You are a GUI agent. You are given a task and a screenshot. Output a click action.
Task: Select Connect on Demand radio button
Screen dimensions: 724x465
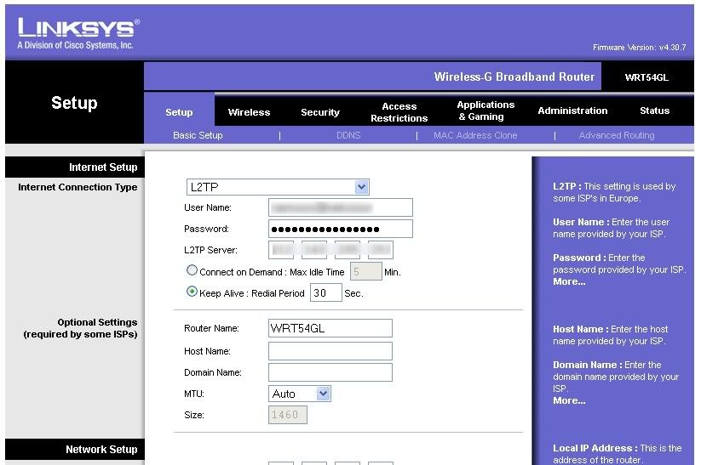tap(192, 270)
